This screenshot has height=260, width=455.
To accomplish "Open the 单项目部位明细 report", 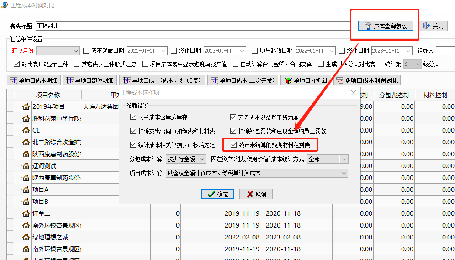I will [90, 80].
